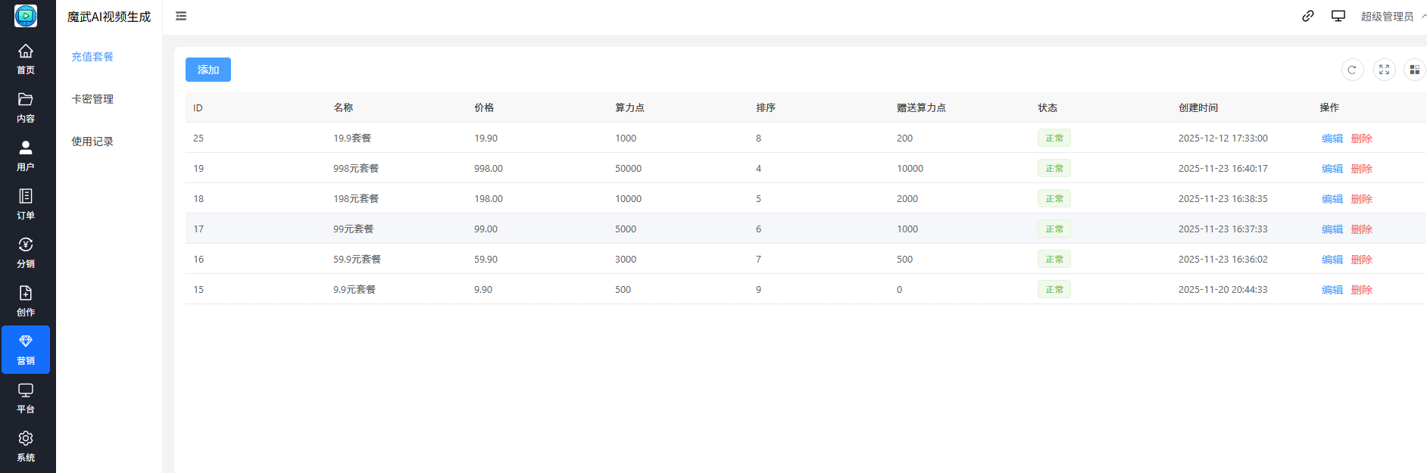The height and width of the screenshot is (473, 1427).
Task: Click the refresh table icon
Action: [x=1352, y=70]
